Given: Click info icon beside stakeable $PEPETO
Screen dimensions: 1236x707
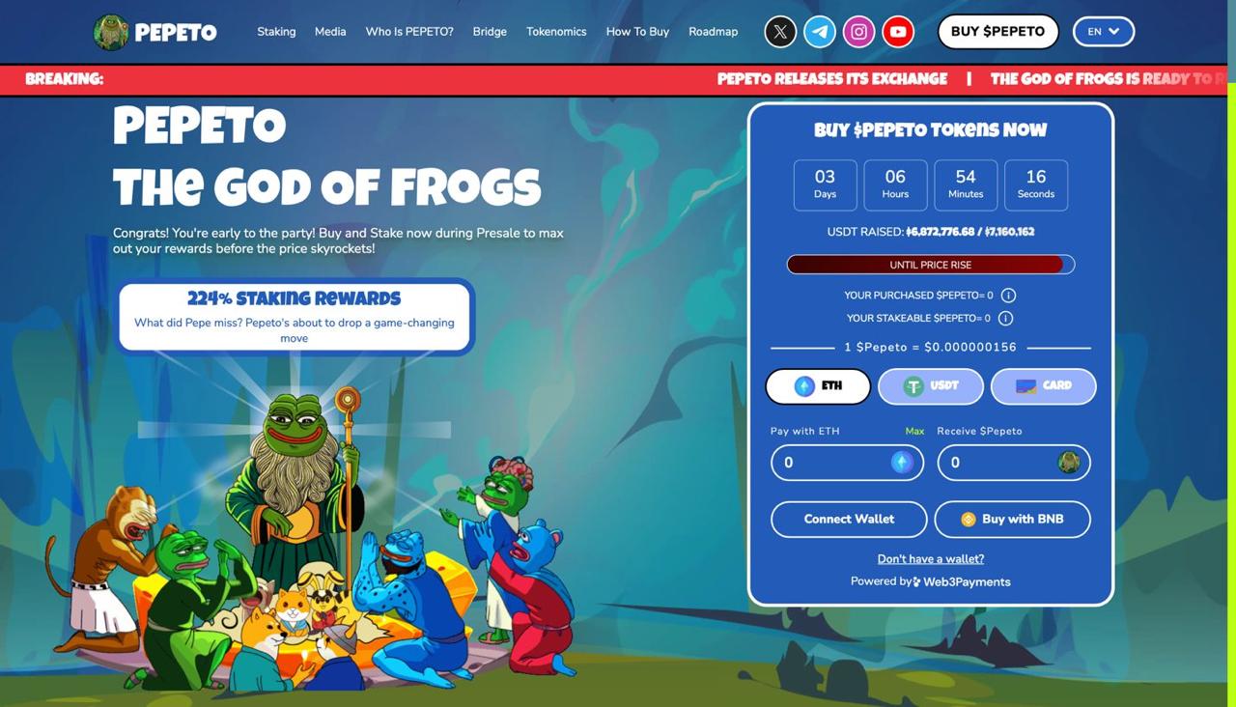Looking at the screenshot, I should click(x=1005, y=318).
